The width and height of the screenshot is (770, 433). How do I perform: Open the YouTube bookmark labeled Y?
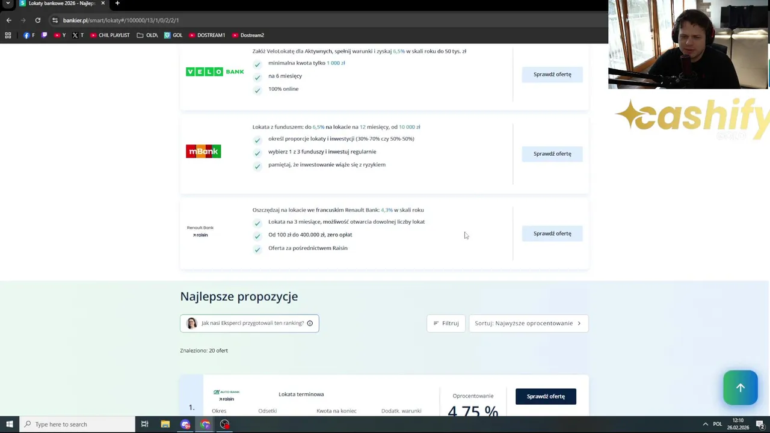coord(60,35)
